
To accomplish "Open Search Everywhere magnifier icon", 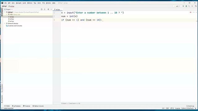I will point(196,6).
